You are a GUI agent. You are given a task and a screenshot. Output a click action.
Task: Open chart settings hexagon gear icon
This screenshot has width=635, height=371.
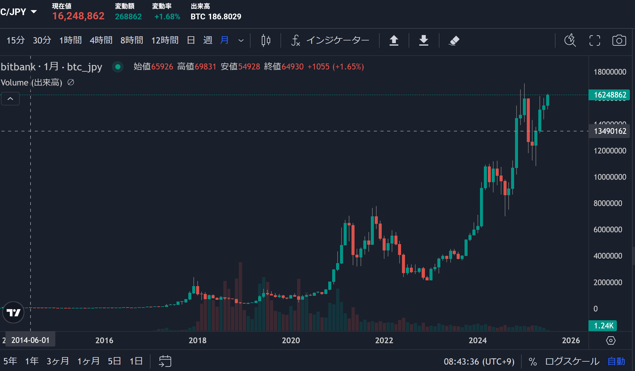click(611, 340)
